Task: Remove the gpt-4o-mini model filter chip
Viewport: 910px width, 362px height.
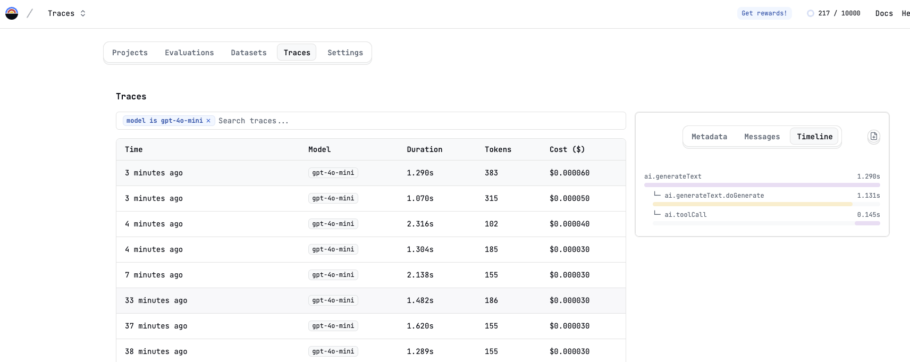Action: pos(208,121)
